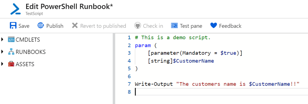The height and width of the screenshot is (104, 308).
Task: Select the CMDLETS tree label
Action: pyautogui.click(x=28, y=40)
